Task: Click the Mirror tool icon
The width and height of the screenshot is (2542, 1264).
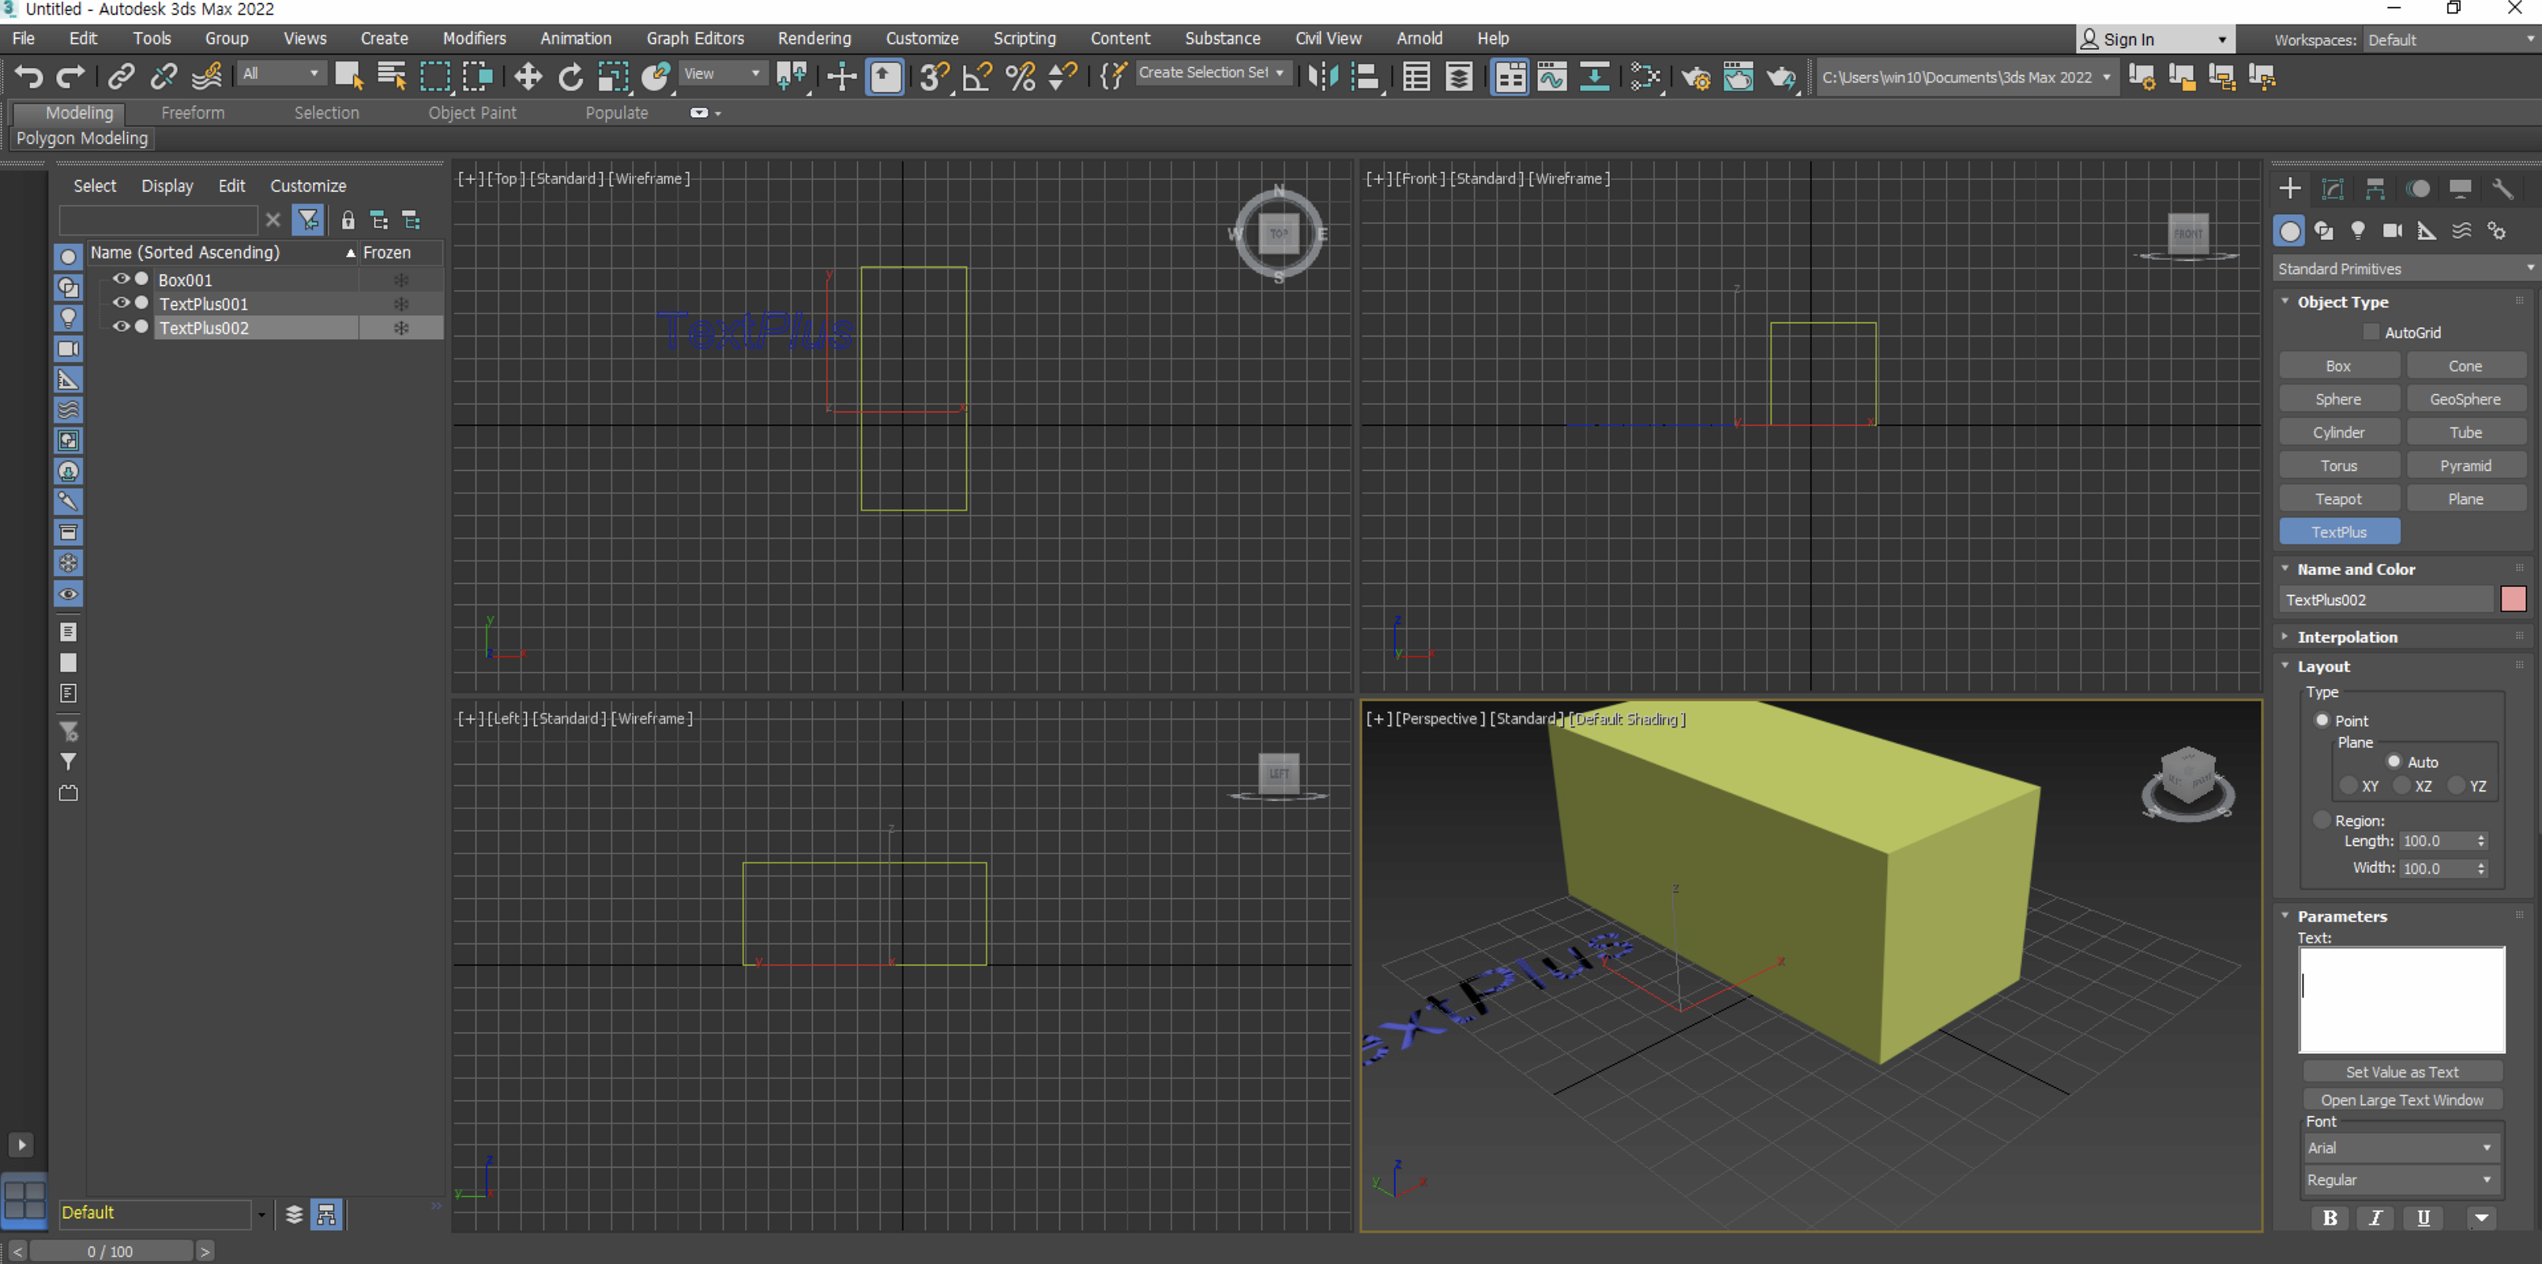Action: 1322,76
